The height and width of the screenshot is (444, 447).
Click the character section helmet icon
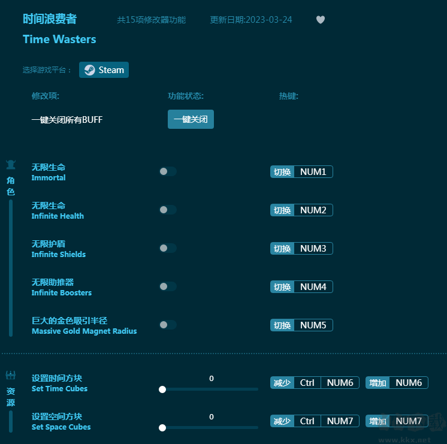[11, 165]
